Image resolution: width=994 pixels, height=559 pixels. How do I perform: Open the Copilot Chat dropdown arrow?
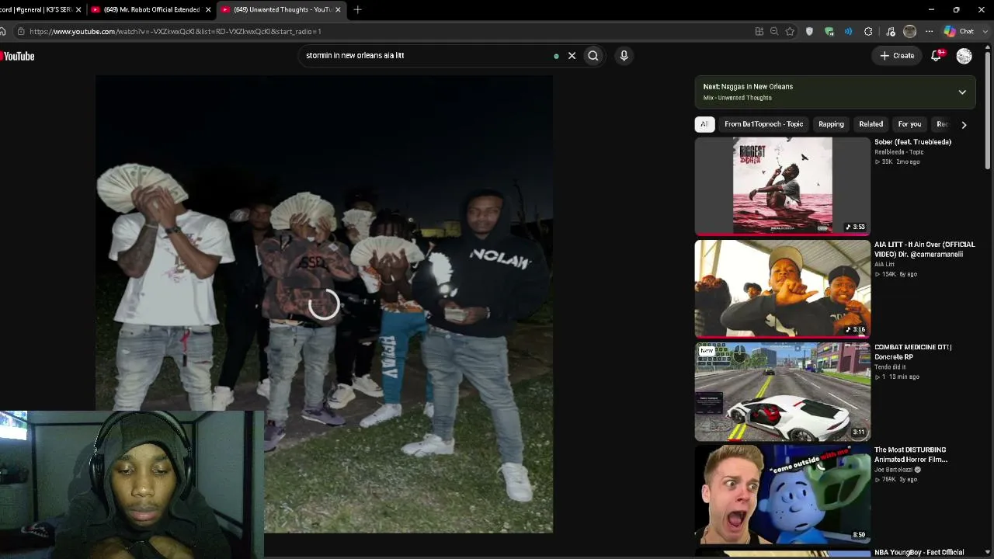coord(984,32)
